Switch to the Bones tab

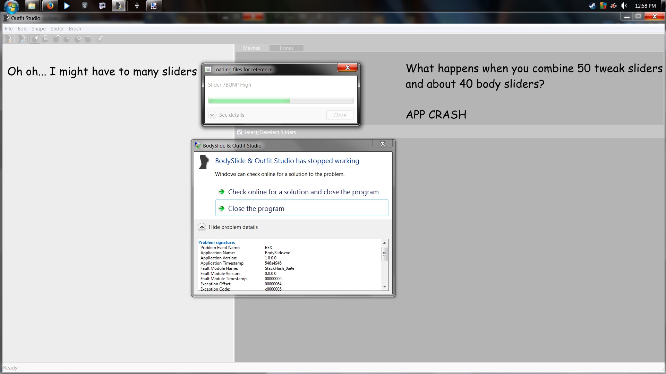286,48
